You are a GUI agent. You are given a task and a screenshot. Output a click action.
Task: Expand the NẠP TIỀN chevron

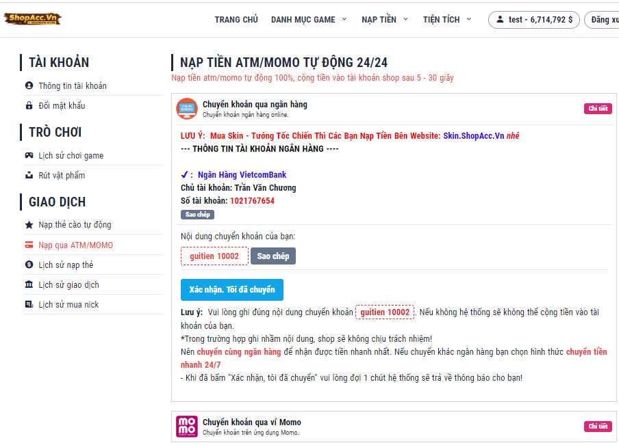click(x=405, y=19)
